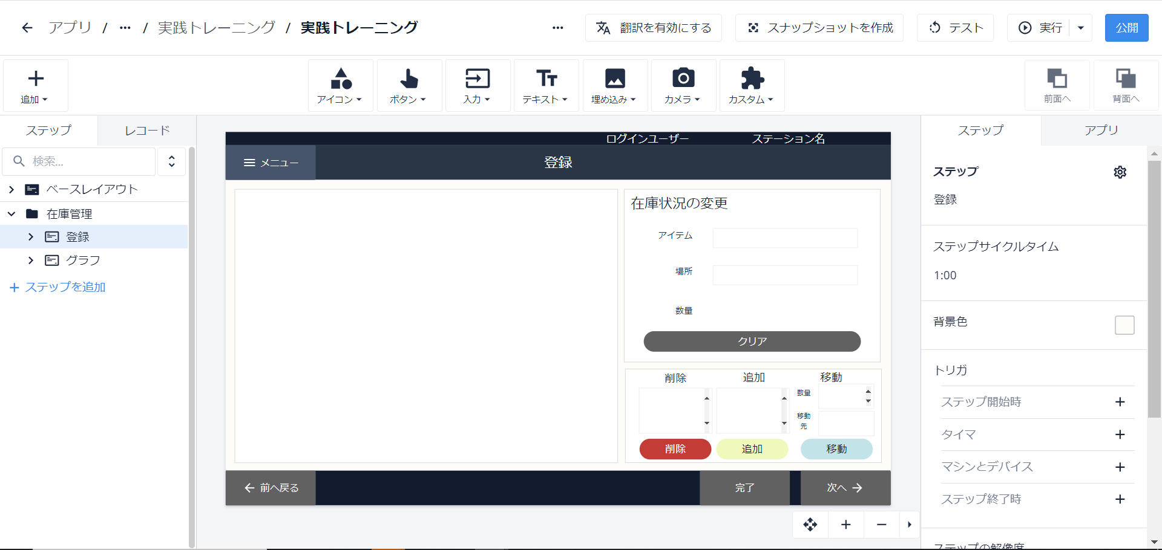Click the メニュー hamburger button on canvas
This screenshot has height=550, width=1162.
[271, 163]
